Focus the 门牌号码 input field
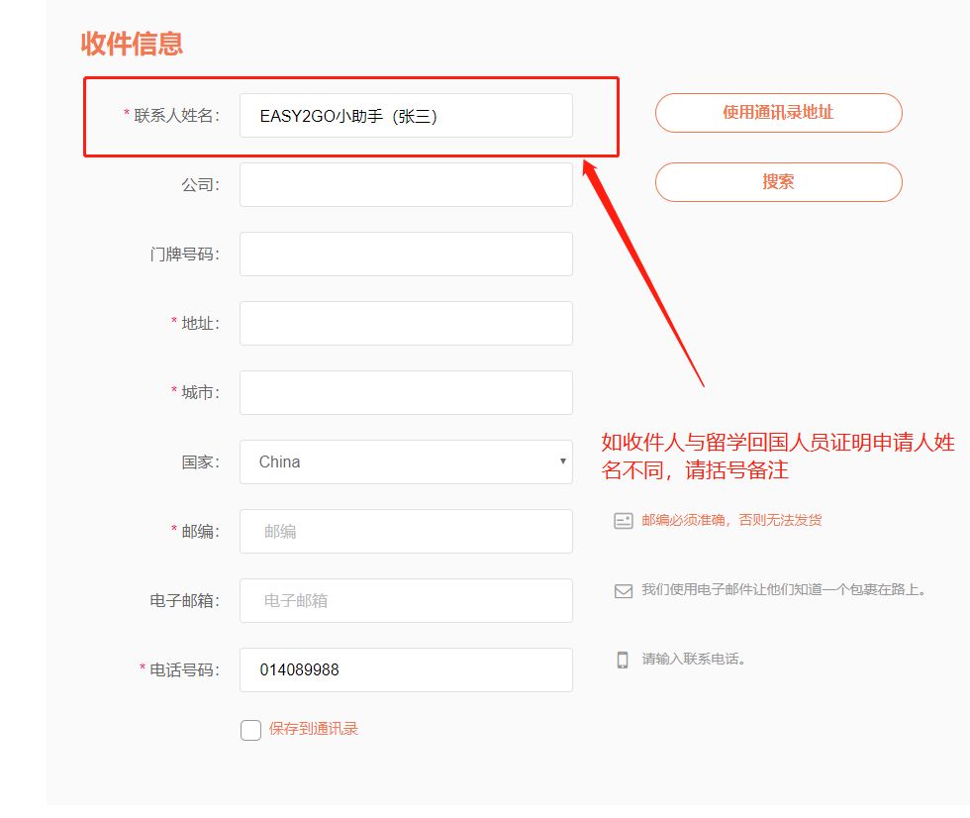Viewport: 970px width, 818px height. (x=406, y=254)
